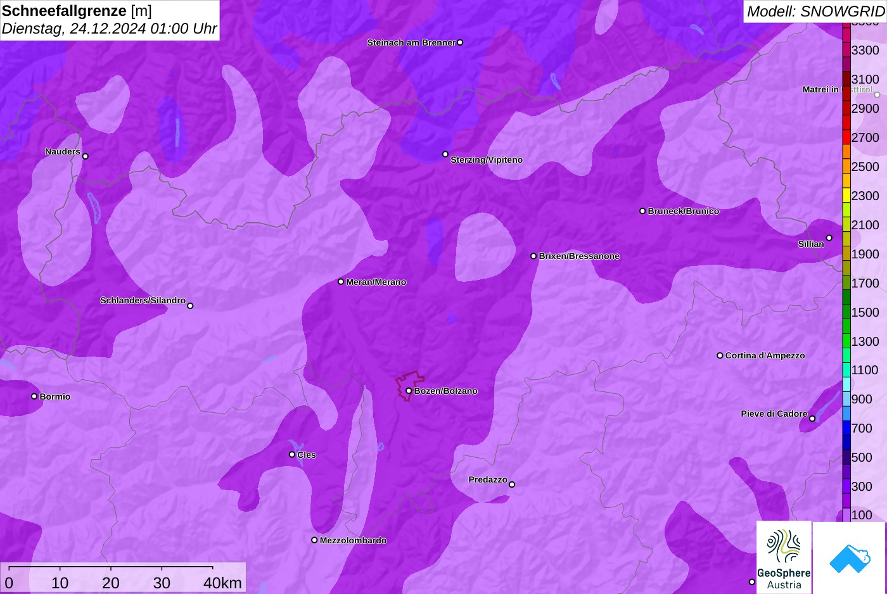The width and height of the screenshot is (887, 594).
Task: Click the 10 mark on scale bar
Action: pyautogui.click(x=60, y=583)
